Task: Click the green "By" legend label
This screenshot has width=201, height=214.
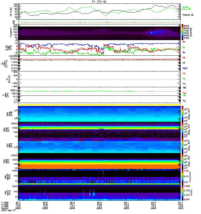Action: click(x=184, y=47)
